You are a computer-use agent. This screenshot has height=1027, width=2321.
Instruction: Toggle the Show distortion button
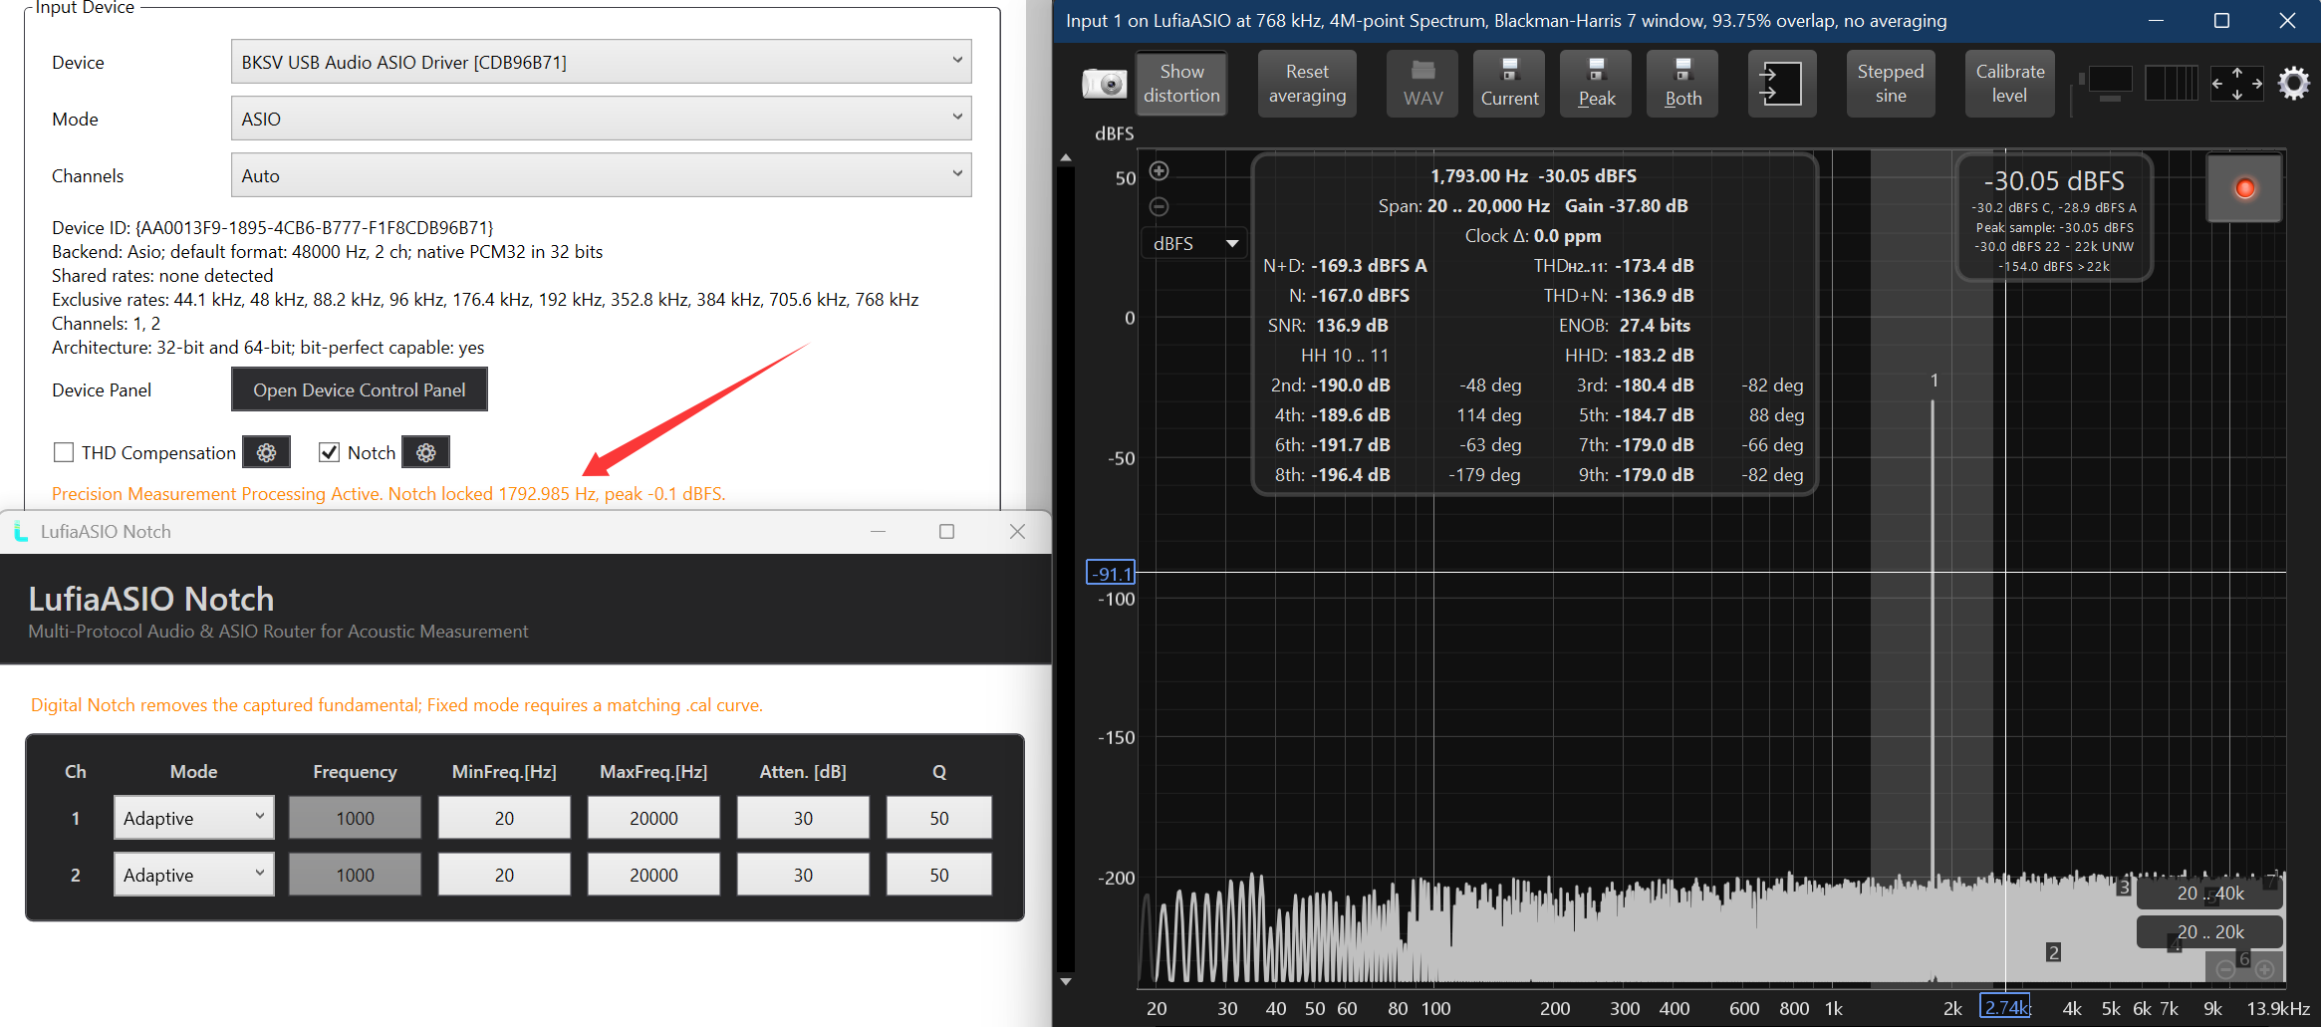tap(1181, 84)
